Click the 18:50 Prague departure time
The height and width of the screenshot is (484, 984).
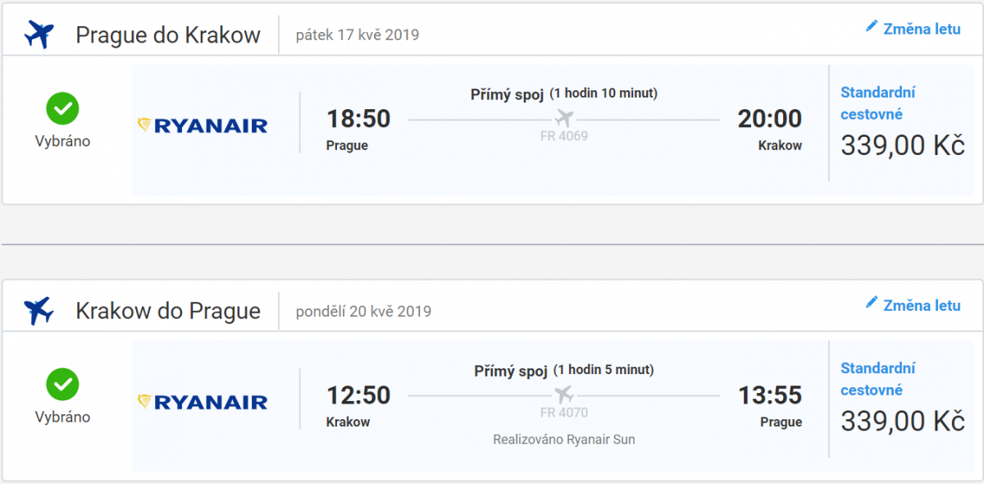click(358, 119)
